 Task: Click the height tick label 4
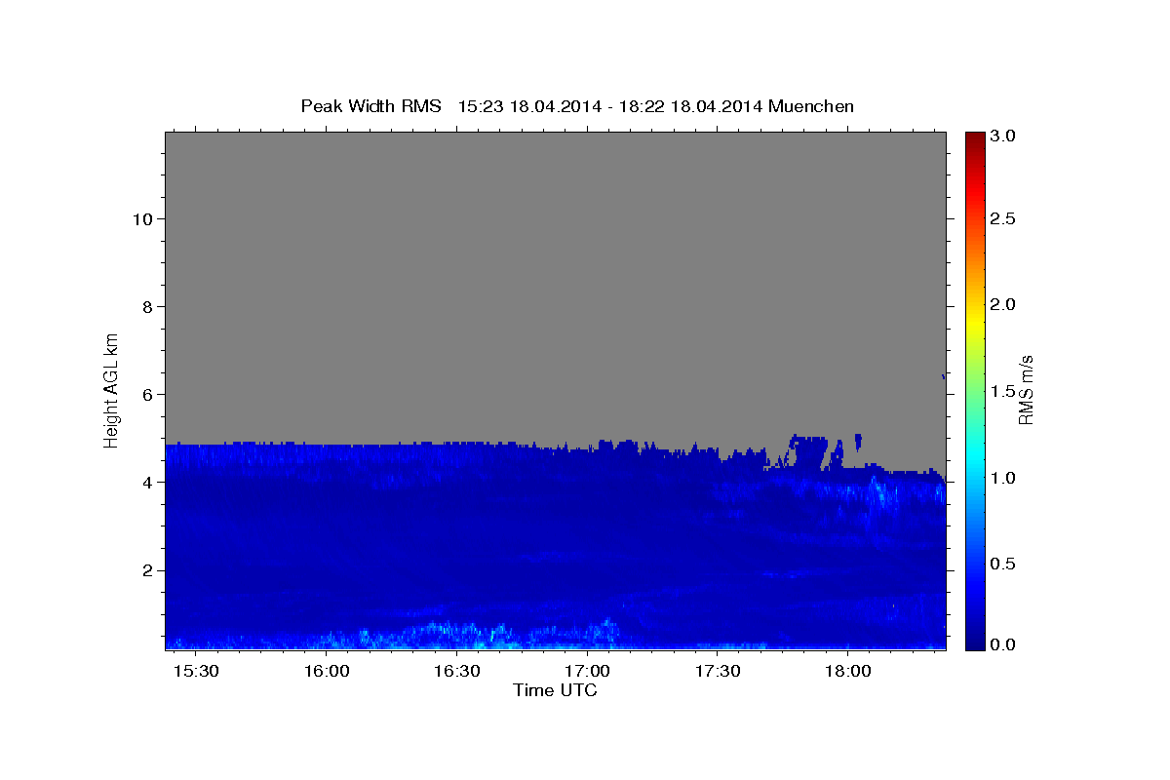tap(147, 483)
